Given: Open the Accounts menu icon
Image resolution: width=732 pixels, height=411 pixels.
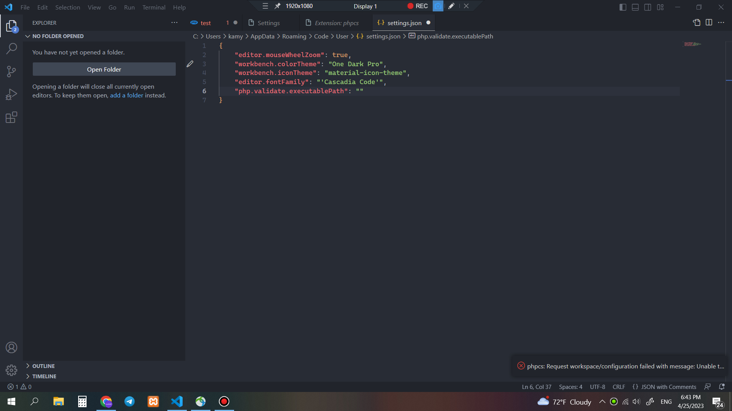Looking at the screenshot, I should 11,347.
